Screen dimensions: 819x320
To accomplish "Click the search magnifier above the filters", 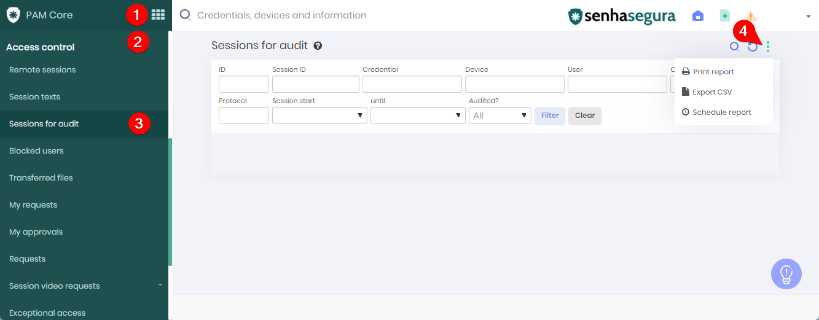I will 734,46.
